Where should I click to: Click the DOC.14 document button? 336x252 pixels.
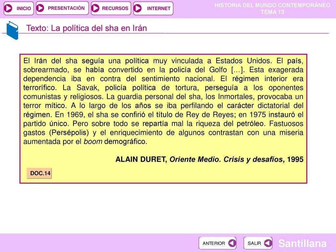[39, 173]
